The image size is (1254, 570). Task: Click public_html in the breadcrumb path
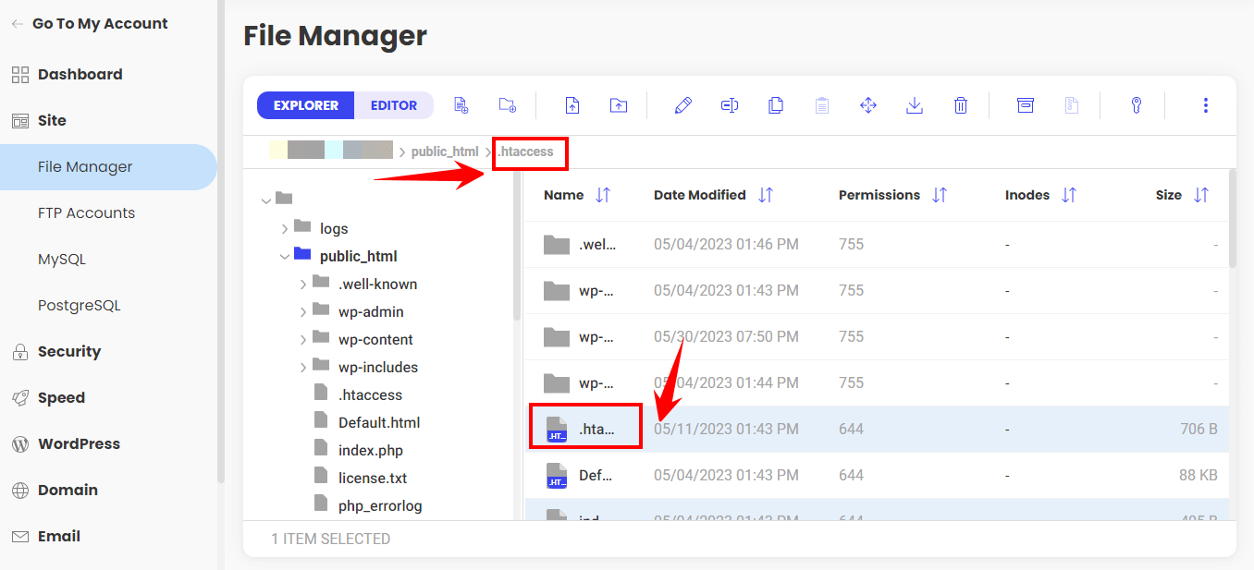445,152
